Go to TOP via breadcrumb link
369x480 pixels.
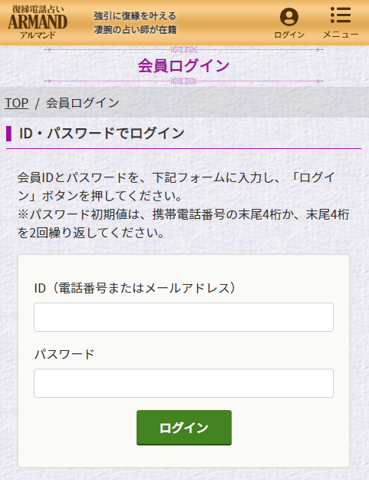(x=17, y=103)
